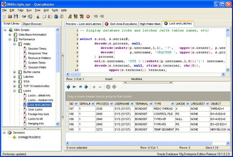Go to last record in grid
The width and height of the screenshot is (233, 157).
tap(86, 87)
